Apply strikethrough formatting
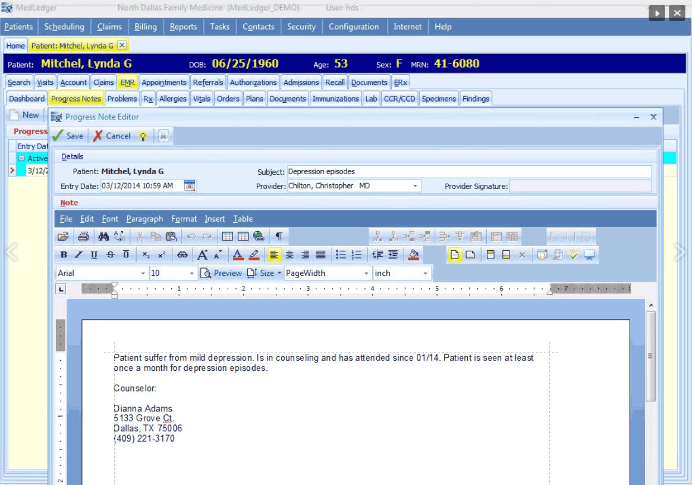Viewport: 692px width, 485px height. (111, 254)
